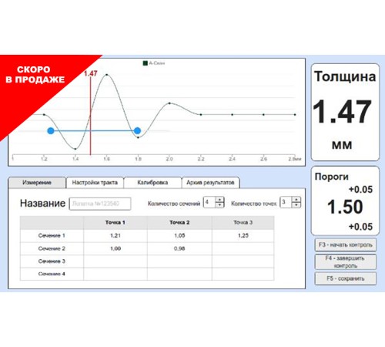Click the Толщина panel heading
This screenshot has width=385, height=347.
345,77
